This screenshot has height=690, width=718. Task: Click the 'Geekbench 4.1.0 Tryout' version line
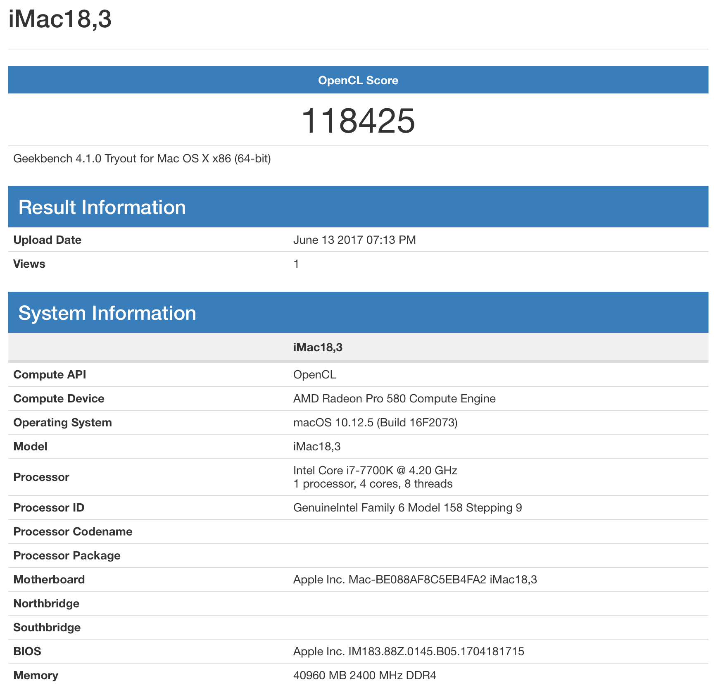click(142, 159)
